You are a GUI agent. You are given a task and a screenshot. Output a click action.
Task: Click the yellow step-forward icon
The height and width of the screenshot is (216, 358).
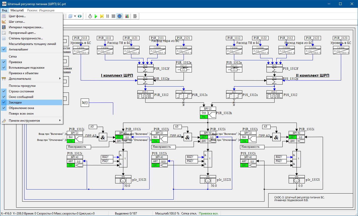[x=102, y=16]
